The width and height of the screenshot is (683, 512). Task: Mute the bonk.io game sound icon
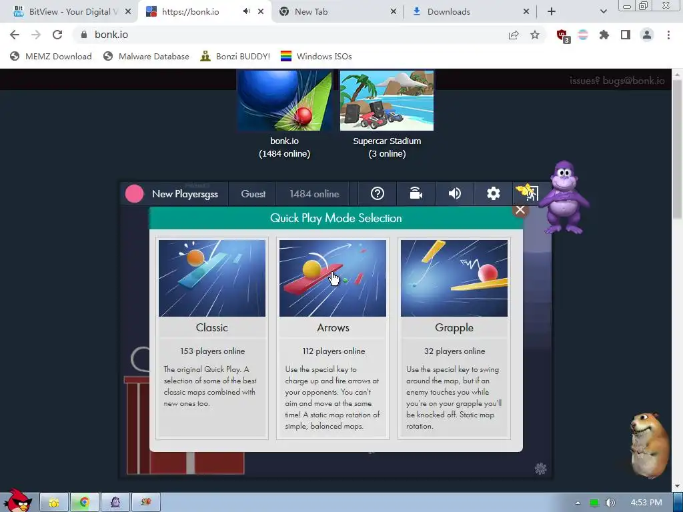[x=454, y=194]
